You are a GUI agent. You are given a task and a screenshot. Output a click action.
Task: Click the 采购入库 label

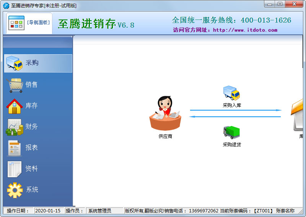(232, 105)
